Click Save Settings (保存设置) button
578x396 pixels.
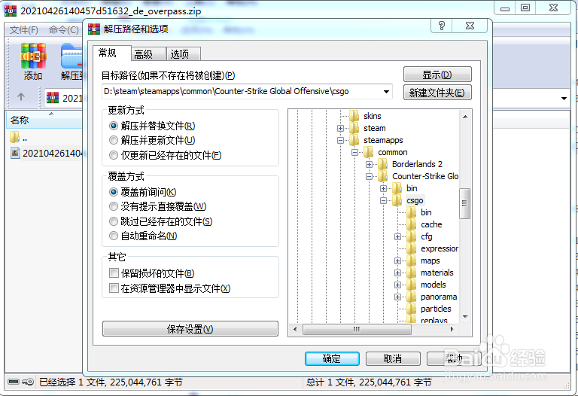tap(190, 328)
